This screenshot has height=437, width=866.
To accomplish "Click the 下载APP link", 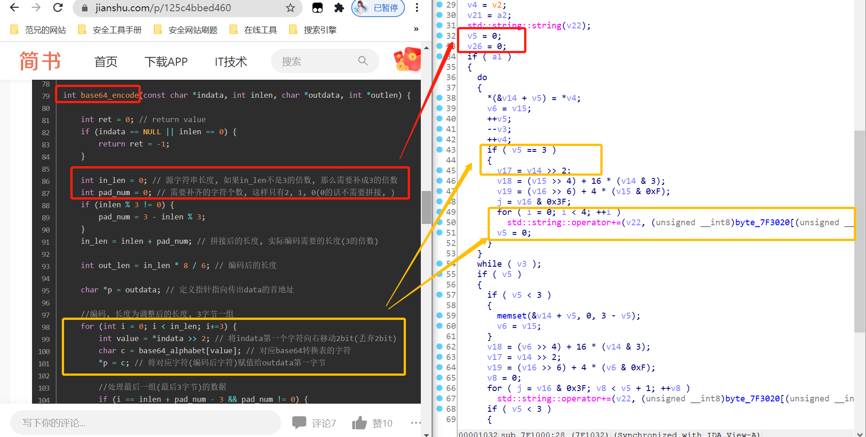I will click(x=166, y=61).
